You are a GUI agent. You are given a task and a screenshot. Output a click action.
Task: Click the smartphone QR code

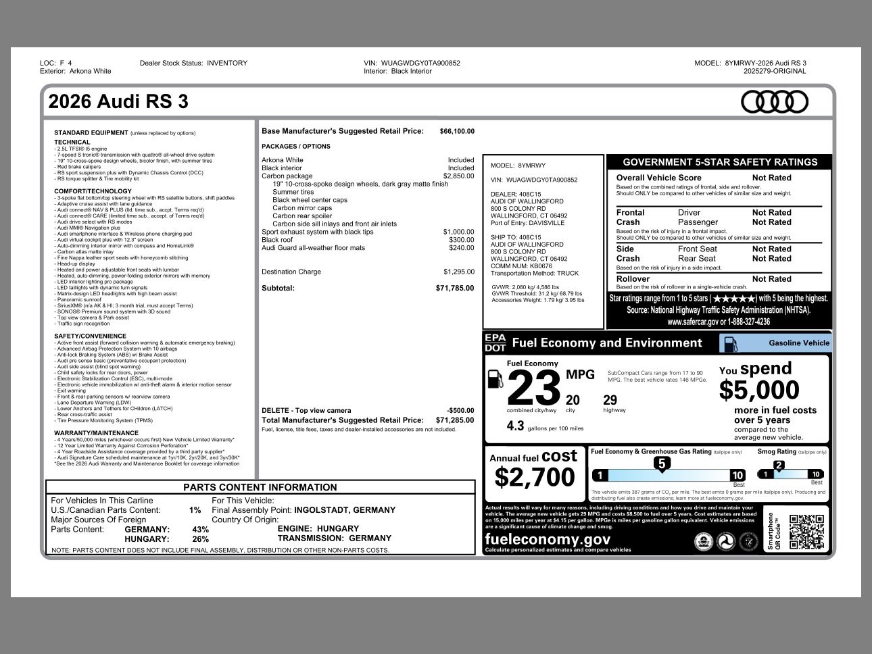point(806,532)
